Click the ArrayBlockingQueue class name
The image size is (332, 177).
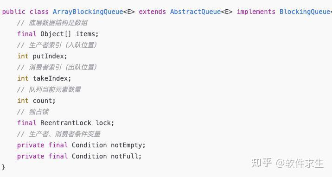click(88, 12)
